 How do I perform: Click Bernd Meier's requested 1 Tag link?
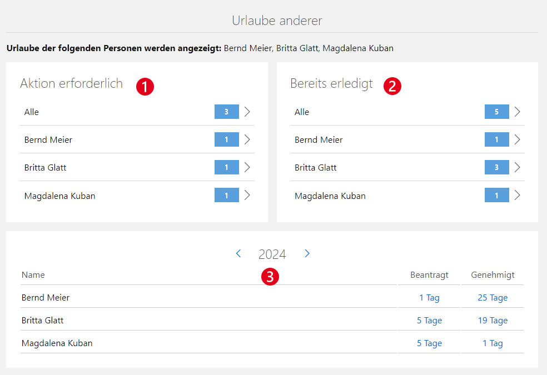(x=429, y=298)
